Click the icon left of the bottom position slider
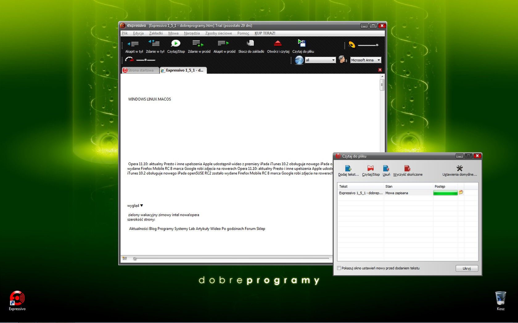 125,258
